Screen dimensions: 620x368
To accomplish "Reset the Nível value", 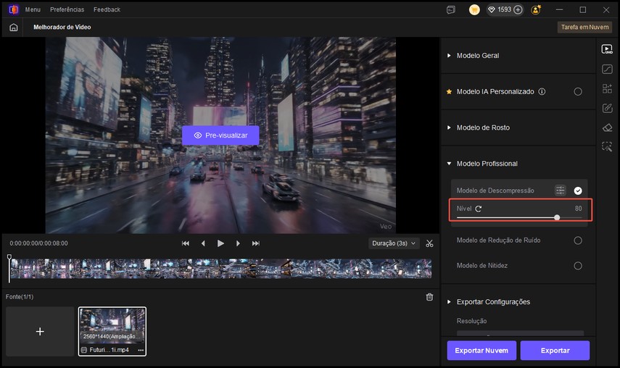I will pos(479,209).
